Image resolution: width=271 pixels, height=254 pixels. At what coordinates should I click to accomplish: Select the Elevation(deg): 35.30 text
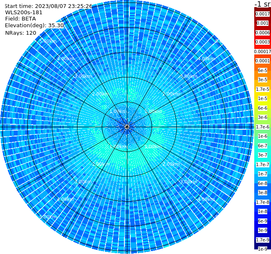pos(34,26)
